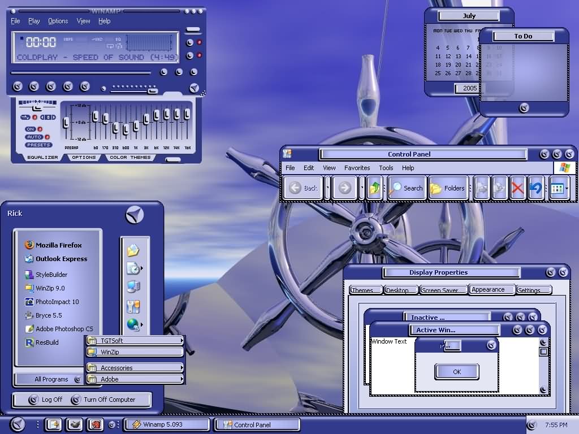Open Outlook Express from the Start menu
579x434 pixels.
tap(56, 259)
